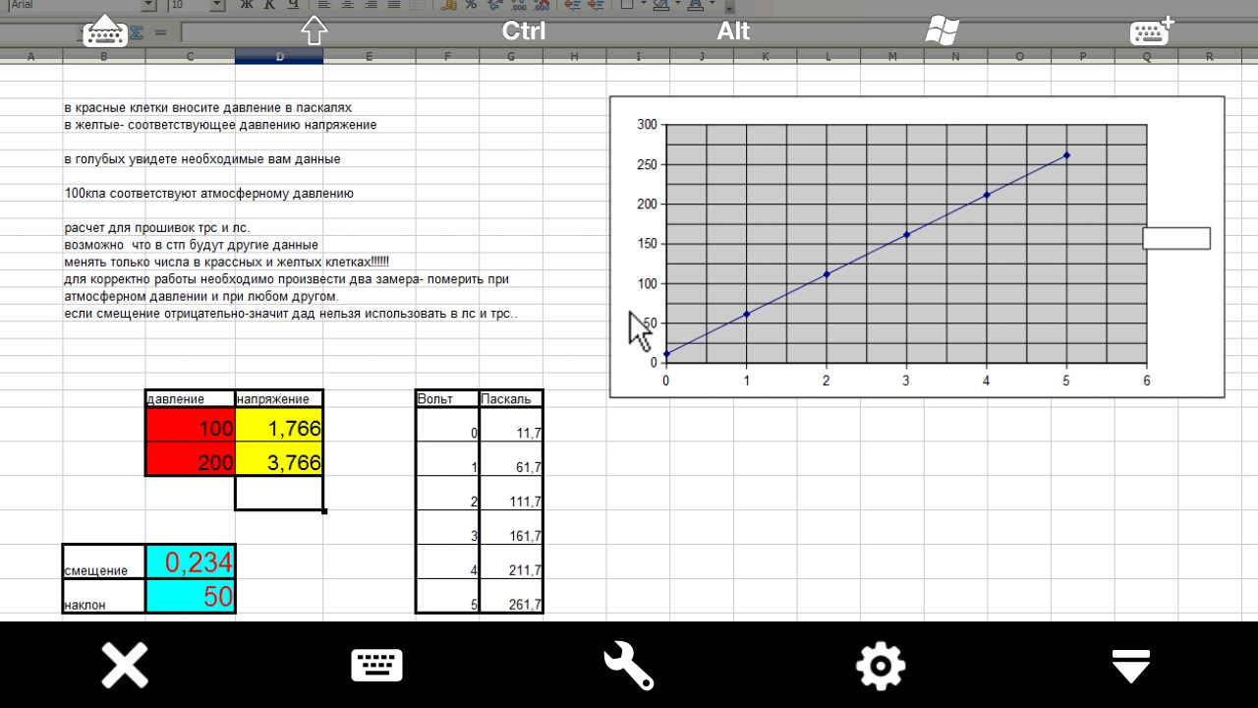Select column R header
1258x708 pixels.
(1209, 57)
